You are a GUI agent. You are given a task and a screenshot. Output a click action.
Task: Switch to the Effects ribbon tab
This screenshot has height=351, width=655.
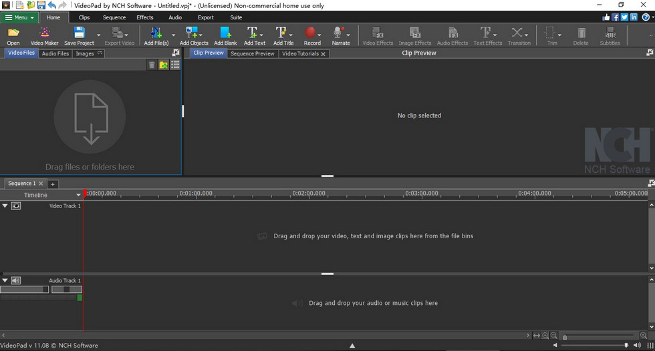[x=145, y=17]
